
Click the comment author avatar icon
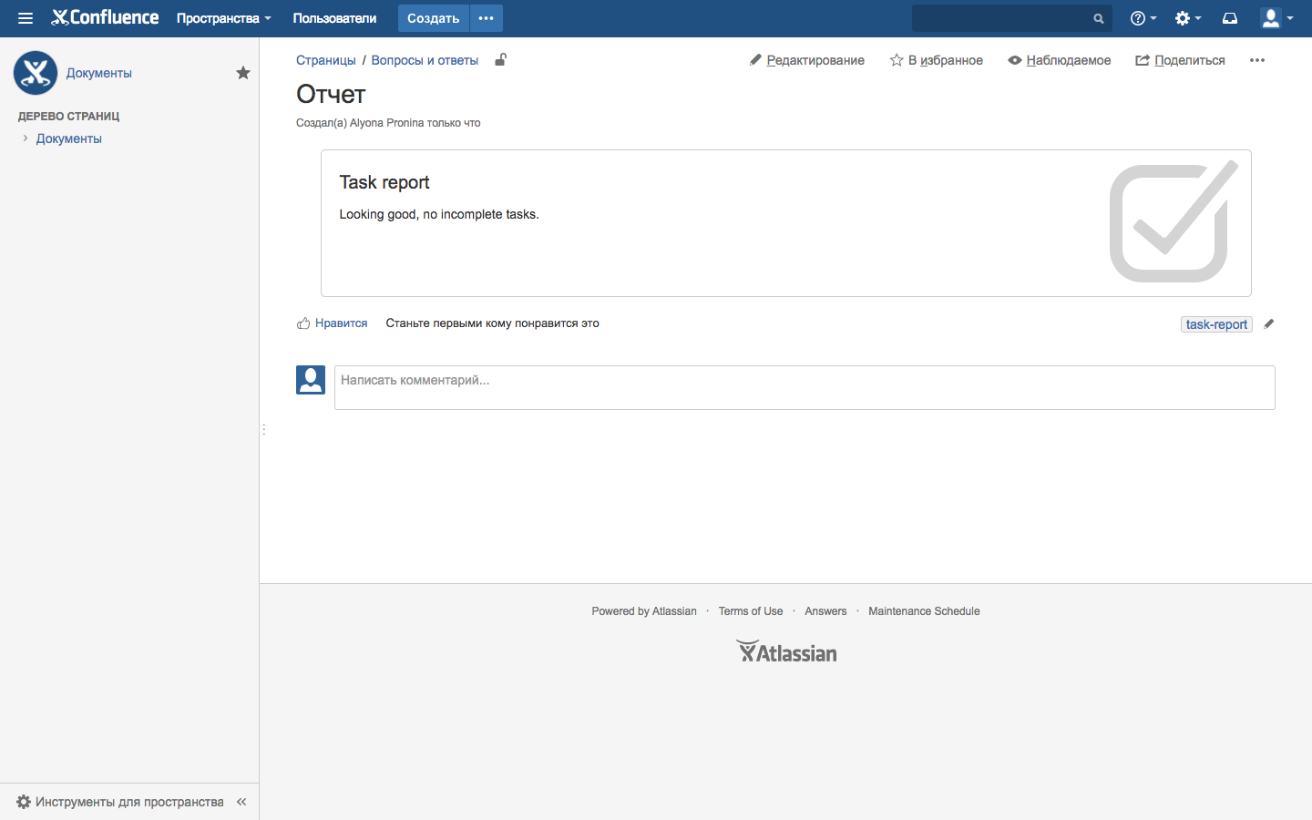click(311, 380)
